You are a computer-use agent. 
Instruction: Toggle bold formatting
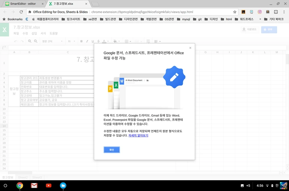pos(81,41)
